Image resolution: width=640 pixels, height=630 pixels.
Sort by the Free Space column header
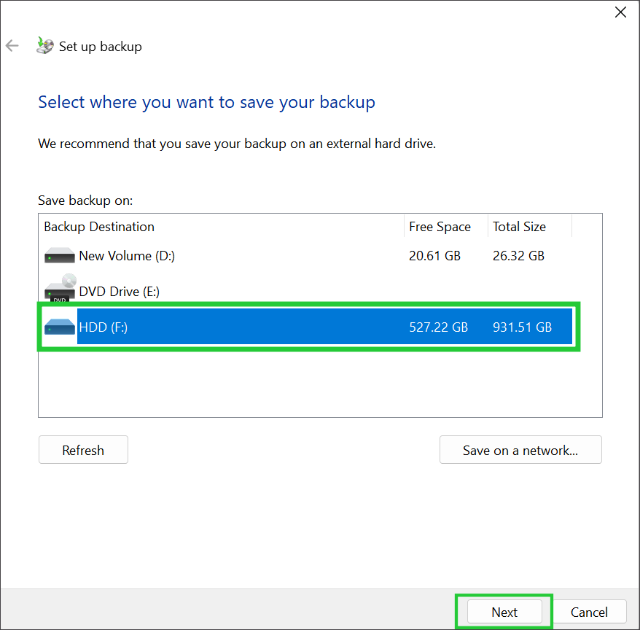440,226
